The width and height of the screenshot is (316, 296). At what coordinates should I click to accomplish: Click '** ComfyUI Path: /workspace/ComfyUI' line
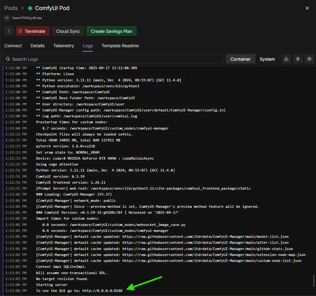(73, 92)
